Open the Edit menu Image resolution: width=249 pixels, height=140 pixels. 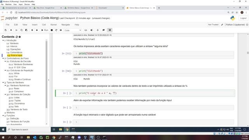coord(16,25)
